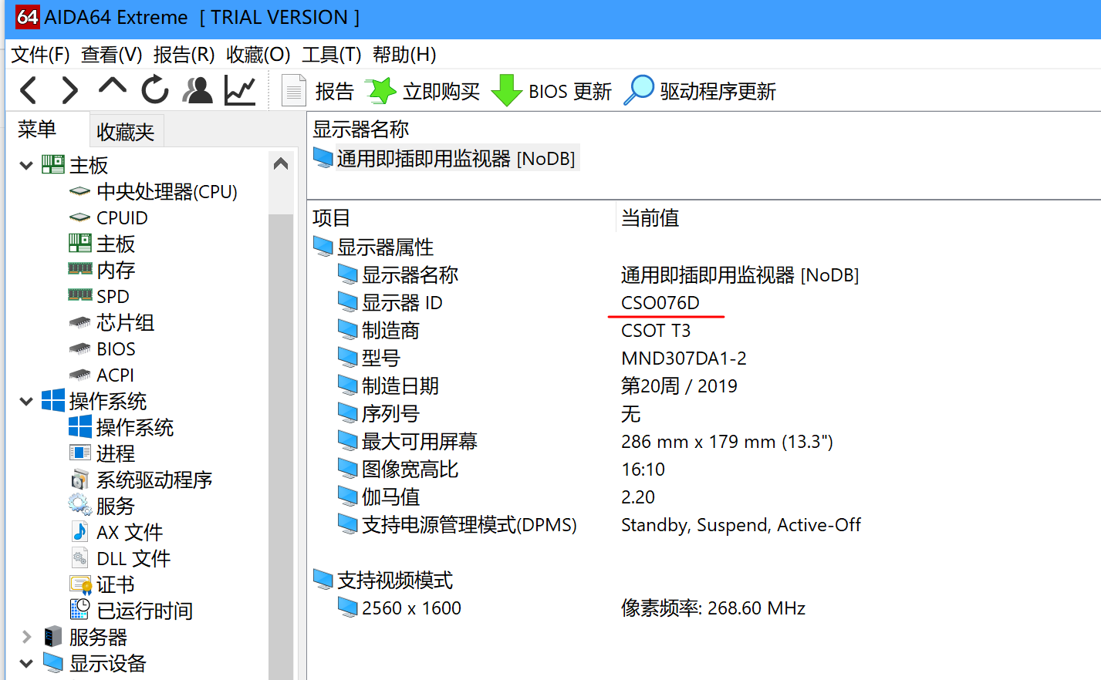The height and width of the screenshot is (680, 1101).
Task: Click the forward navigation arrow icon
Action: (x=69, y=90)
